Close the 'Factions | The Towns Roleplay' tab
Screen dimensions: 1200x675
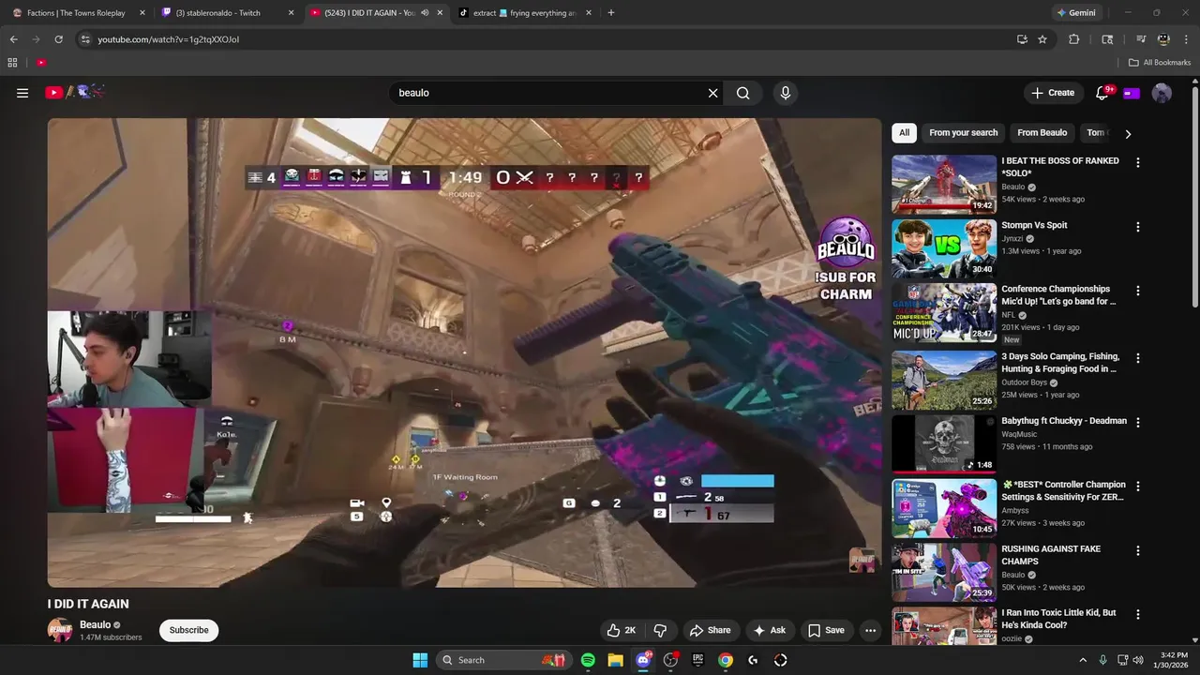[x=142, y=13]
